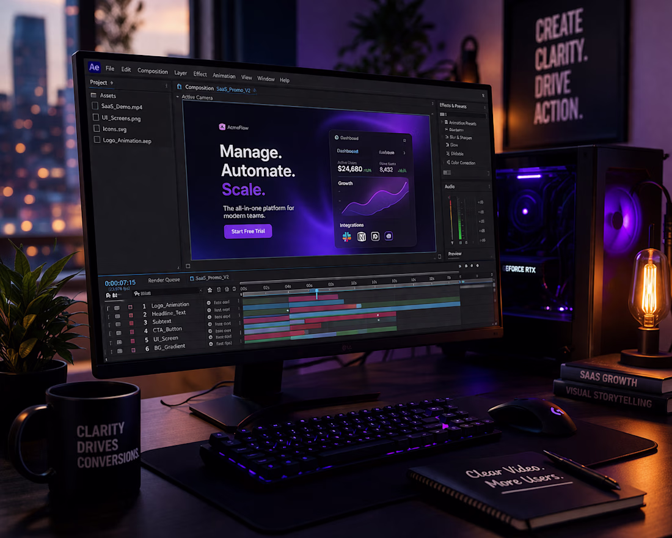Click the file icon beside UI_Screens.png
The image size is (672, 538).
96,117
